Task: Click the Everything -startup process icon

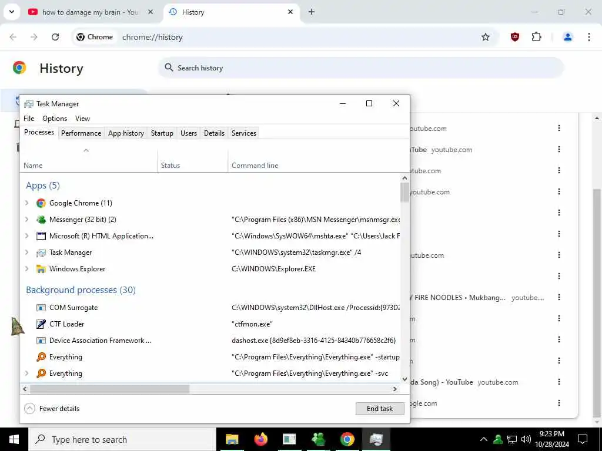Action: pyautogui.click(x=41, y=357)
